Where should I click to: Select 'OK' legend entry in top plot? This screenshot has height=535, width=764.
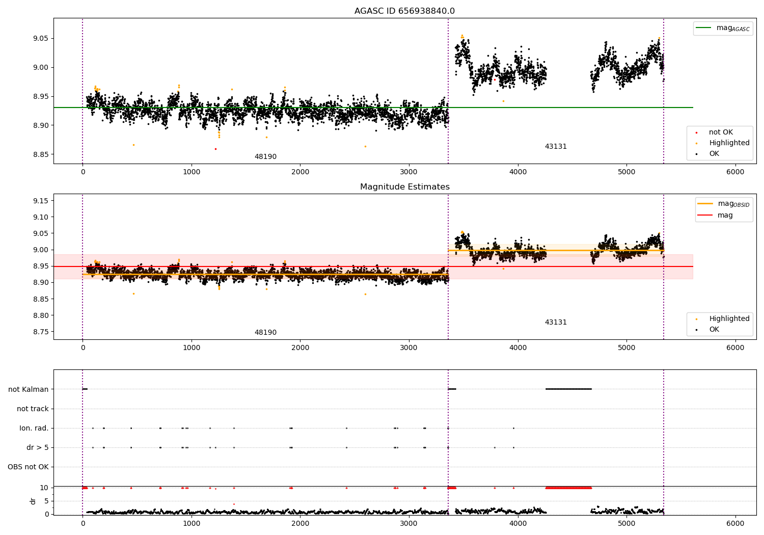point(714,154)
